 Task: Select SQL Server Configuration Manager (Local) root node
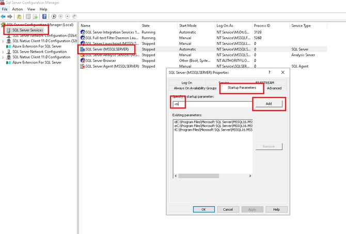(x=40, y=25)
